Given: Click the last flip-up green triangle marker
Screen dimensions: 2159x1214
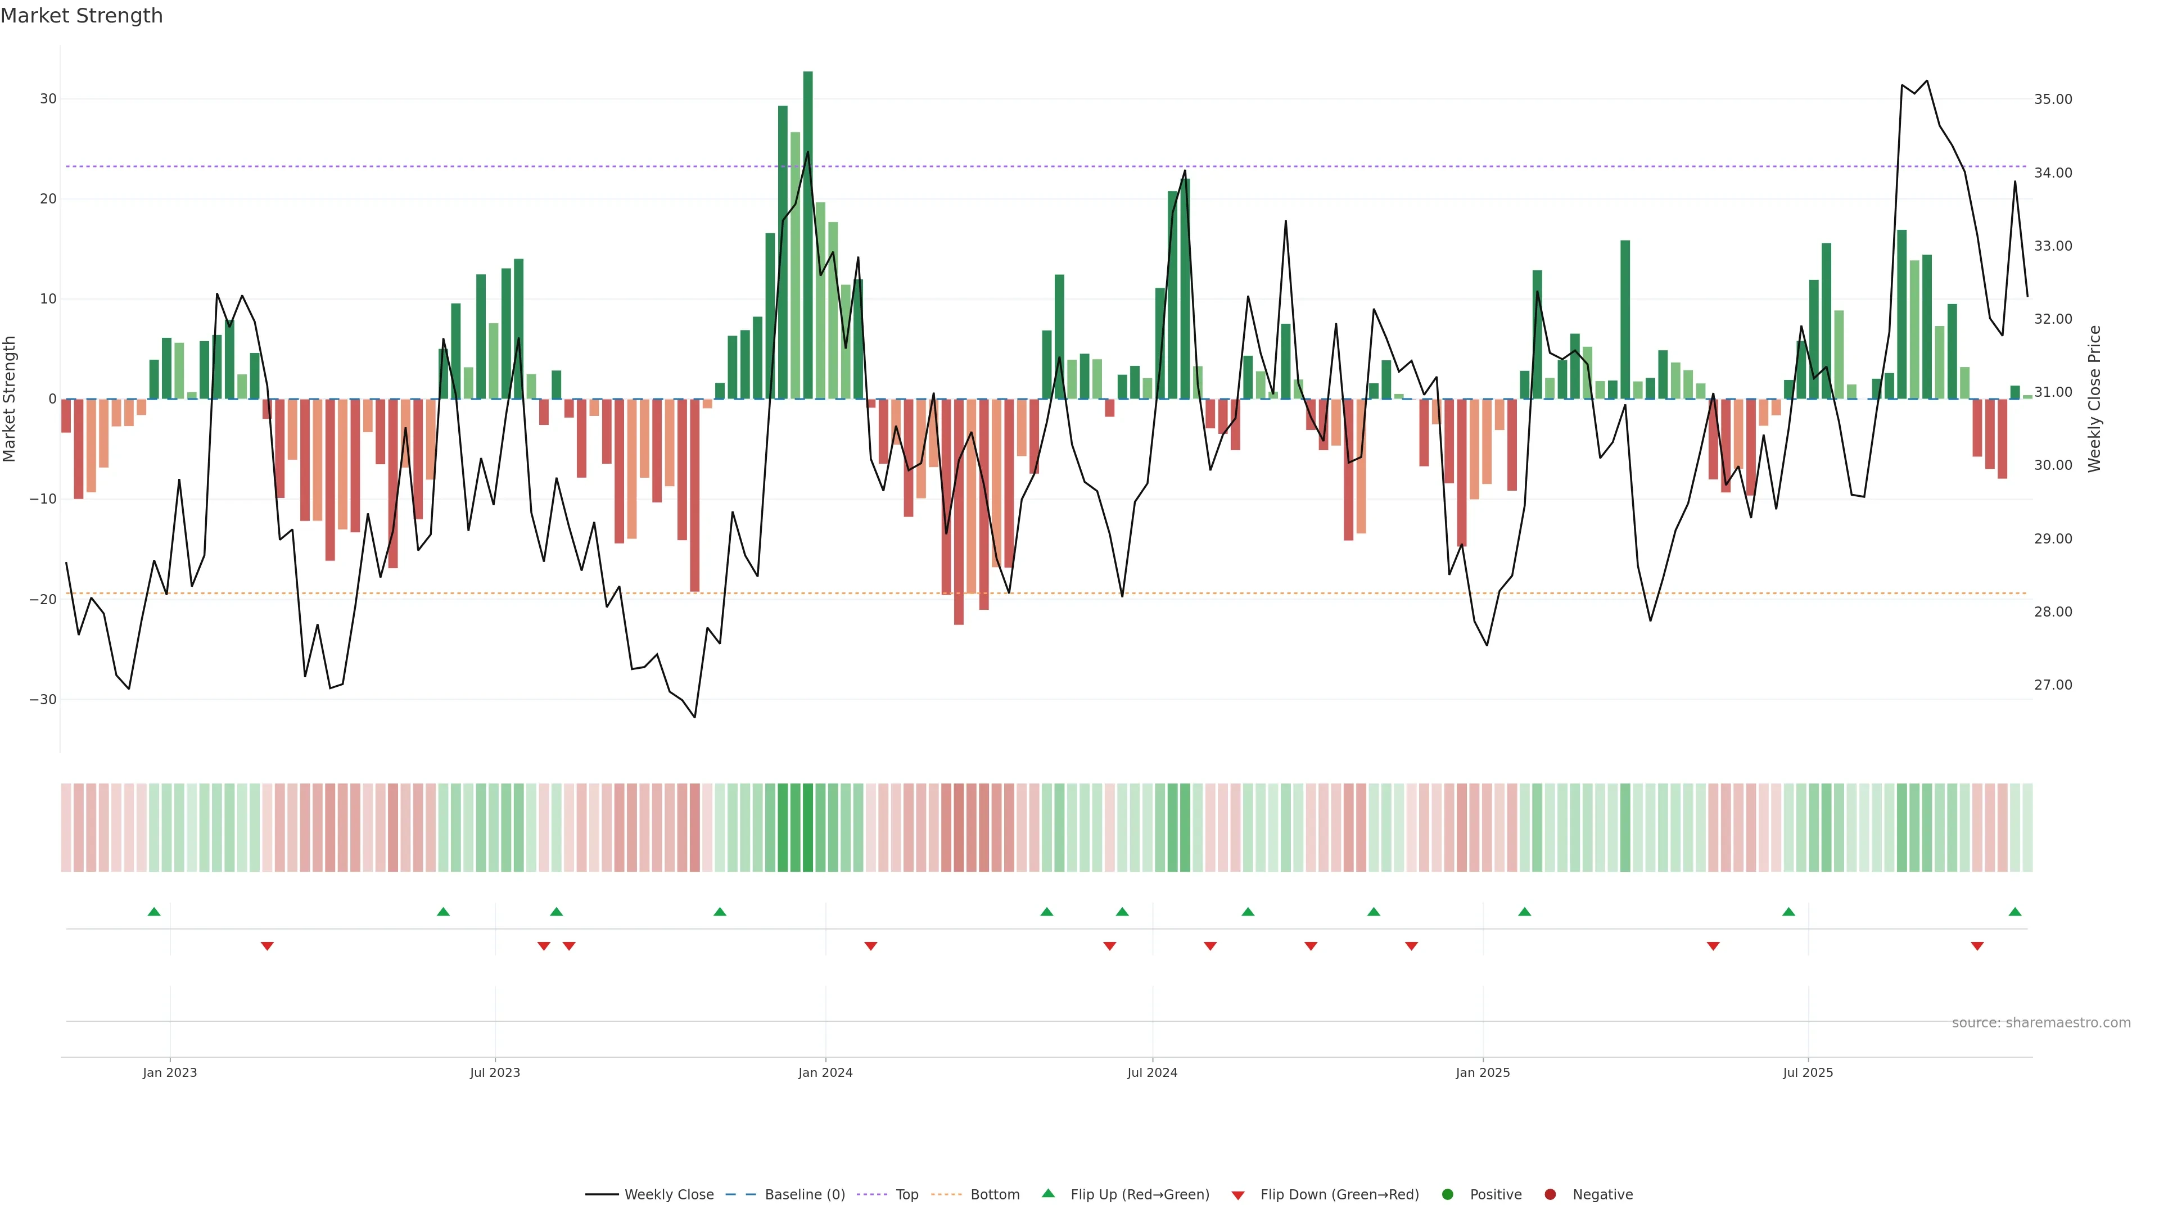Looking at the screenshot, I should coord(2015,912).
